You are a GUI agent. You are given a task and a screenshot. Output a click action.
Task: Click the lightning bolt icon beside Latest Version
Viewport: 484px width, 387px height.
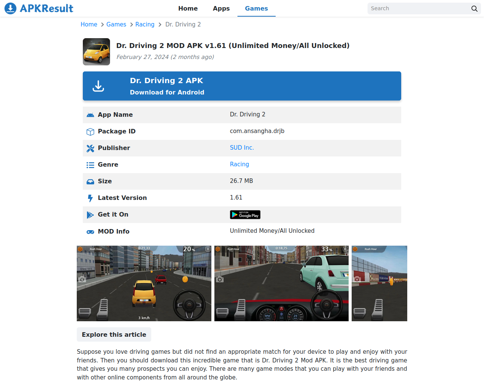click(90, 198)
